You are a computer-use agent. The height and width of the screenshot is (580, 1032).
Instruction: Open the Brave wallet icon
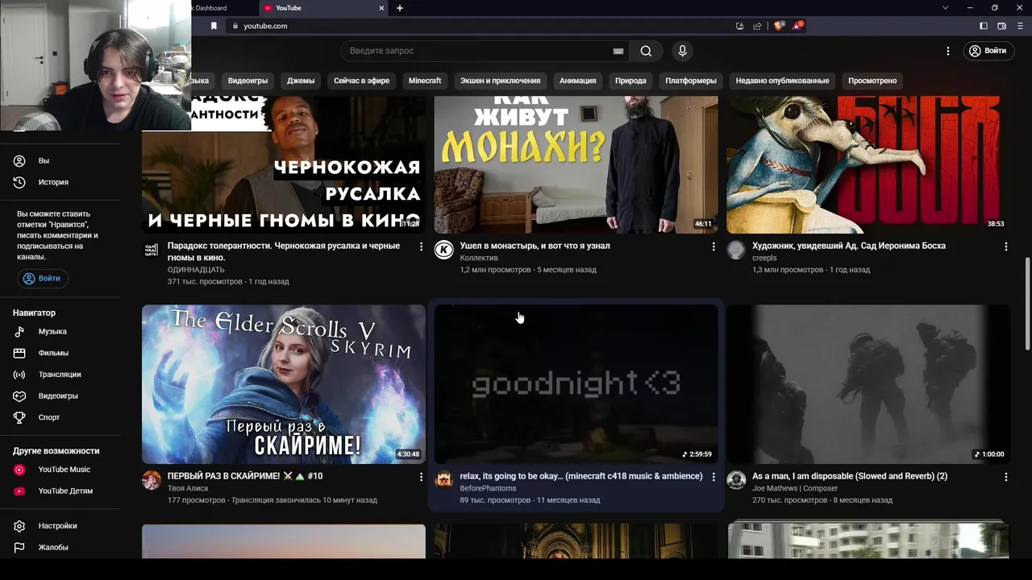tap(1002, 26)
